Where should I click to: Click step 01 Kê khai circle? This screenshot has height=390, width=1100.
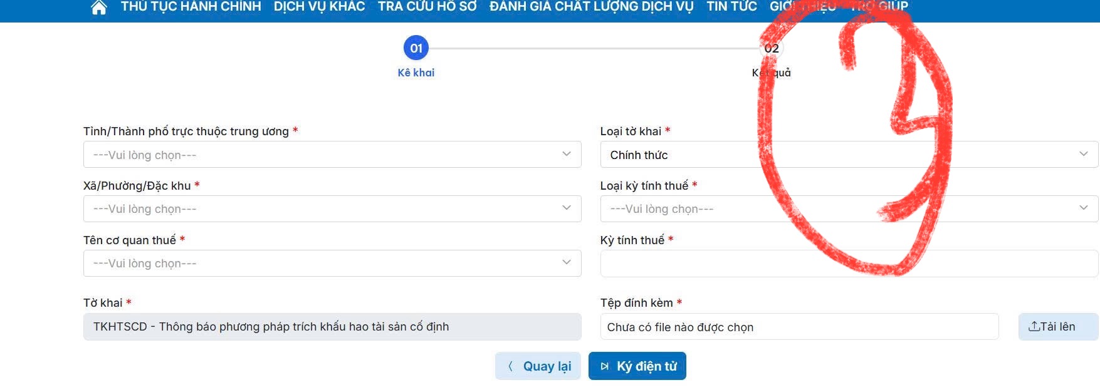coord(416,48)
